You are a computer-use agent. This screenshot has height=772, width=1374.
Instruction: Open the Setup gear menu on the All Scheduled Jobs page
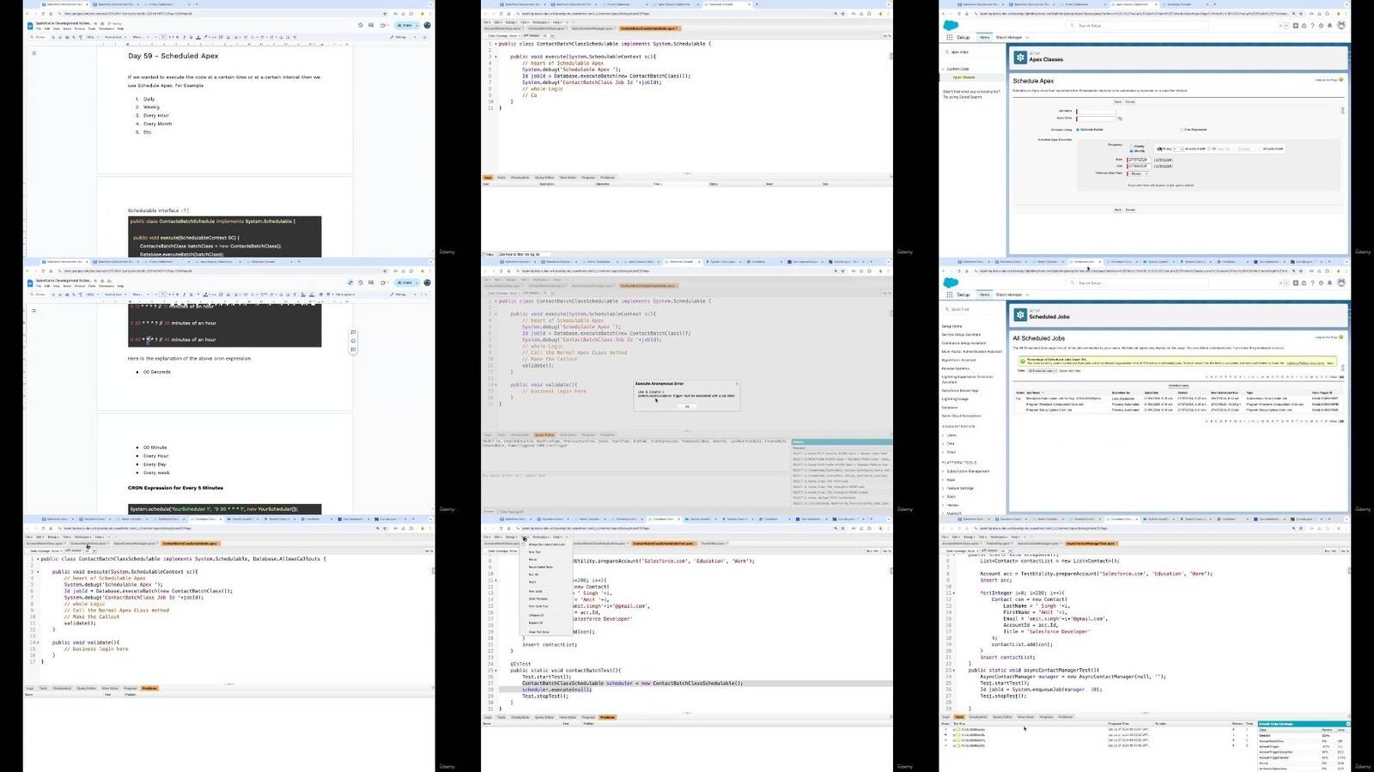point(1320,283)
